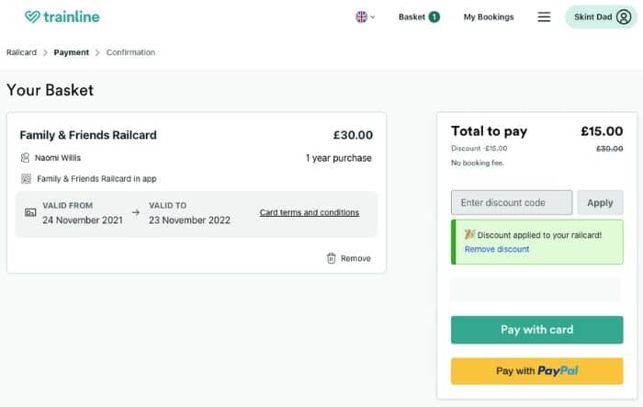Open the hamburger menu

544,17
